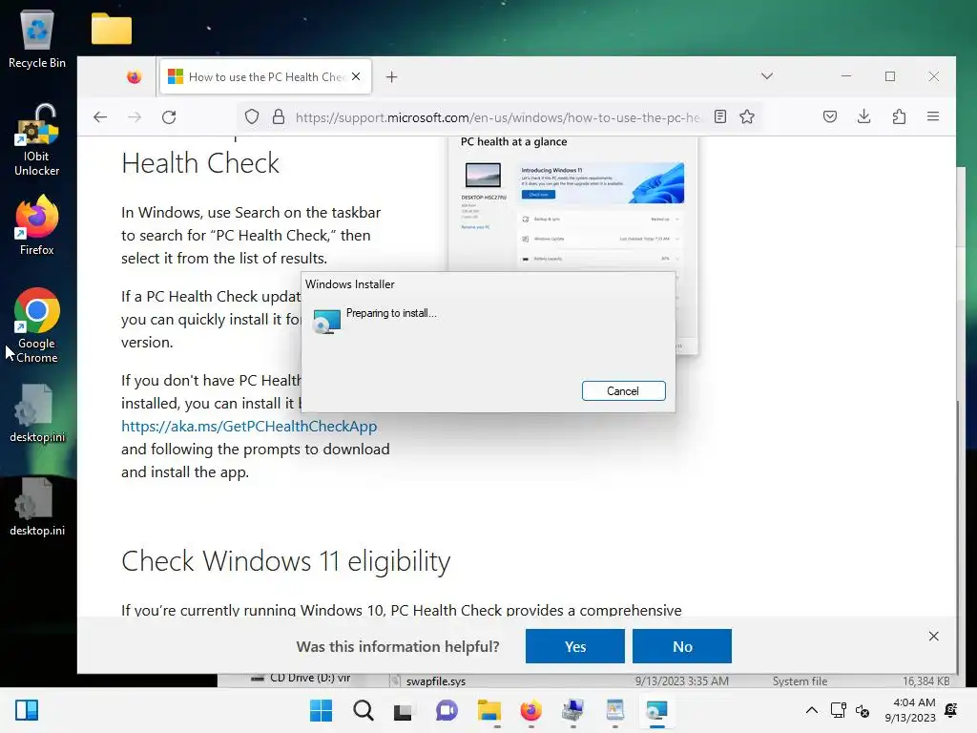Open Firefox downloads panel
977x733 pixels.
[864, 116]
